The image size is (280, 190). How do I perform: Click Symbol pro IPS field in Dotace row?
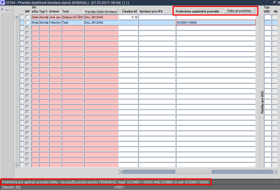click(157, 17)
